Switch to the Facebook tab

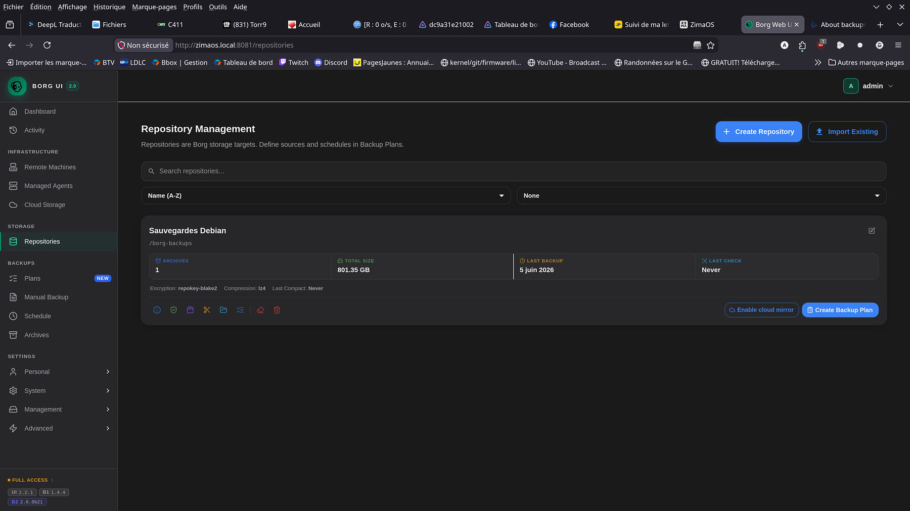pyautogui.click(x=574, y=25)
